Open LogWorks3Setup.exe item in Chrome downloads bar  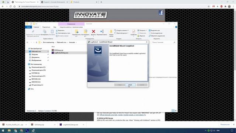click(70, 125)
